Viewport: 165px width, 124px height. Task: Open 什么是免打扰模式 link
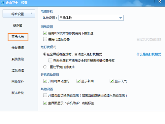(x=149, y=54)
